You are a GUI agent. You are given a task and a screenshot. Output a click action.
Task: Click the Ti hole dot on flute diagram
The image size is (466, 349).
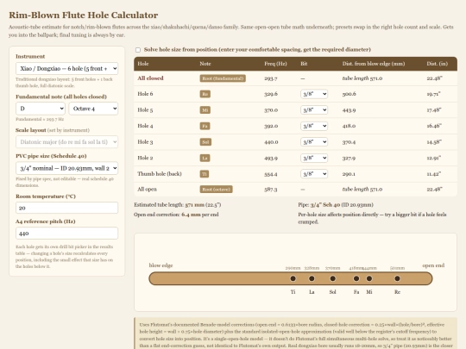[x=293, y=278]
